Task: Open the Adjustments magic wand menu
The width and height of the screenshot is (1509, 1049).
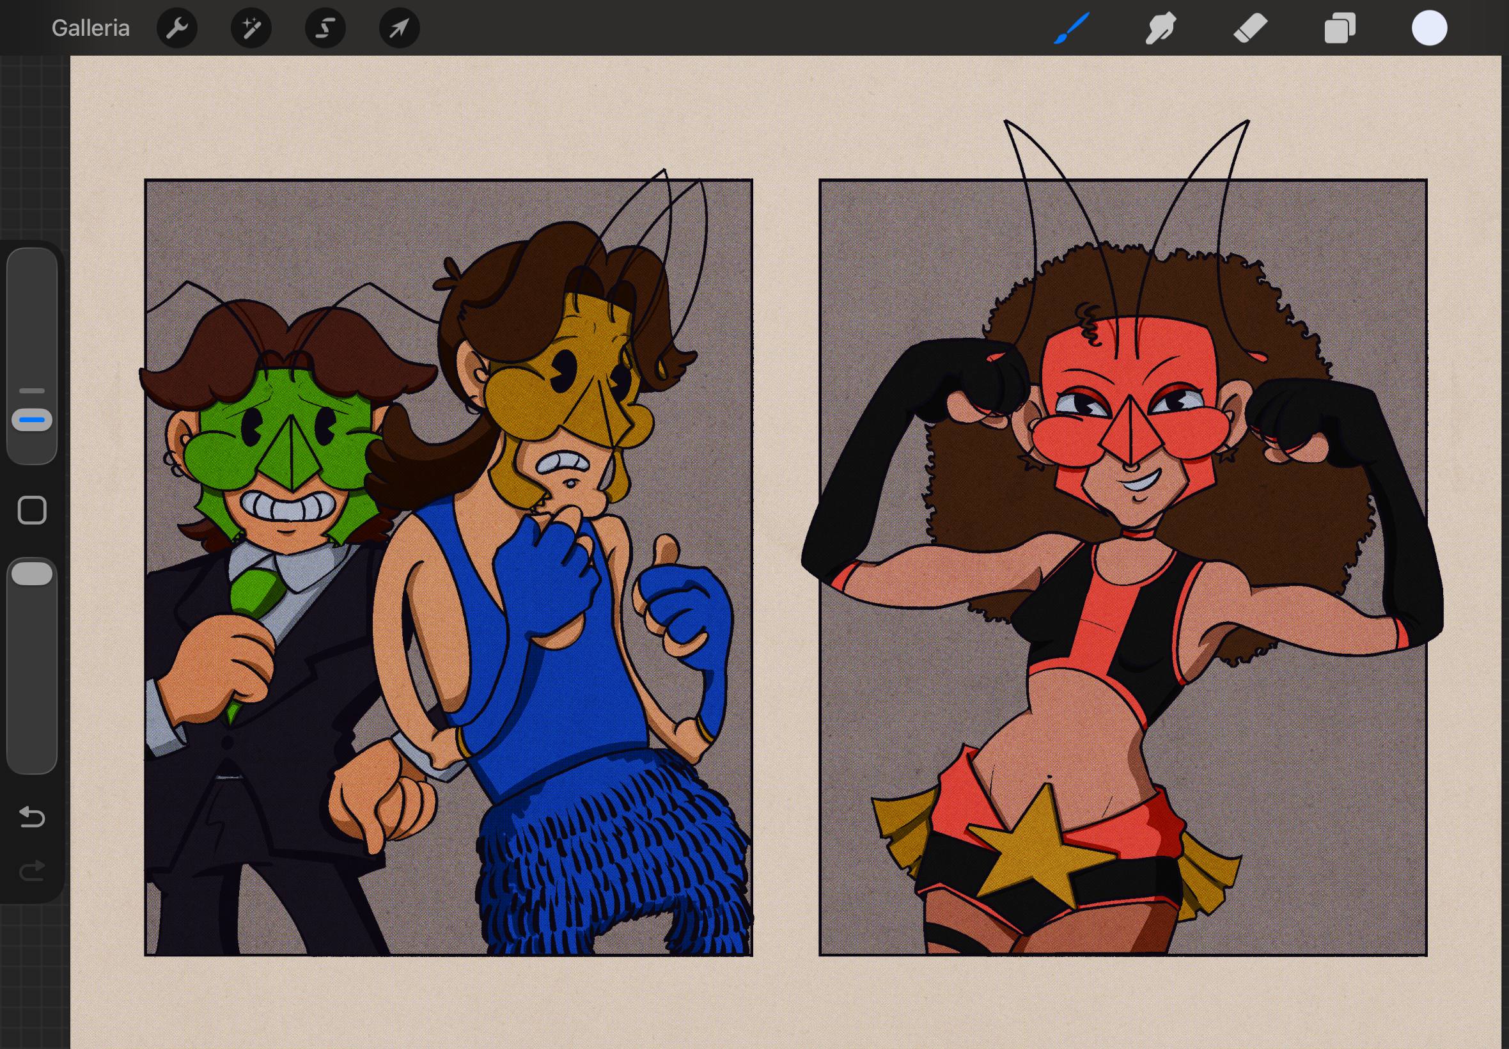Action: (x=251, y=28)
